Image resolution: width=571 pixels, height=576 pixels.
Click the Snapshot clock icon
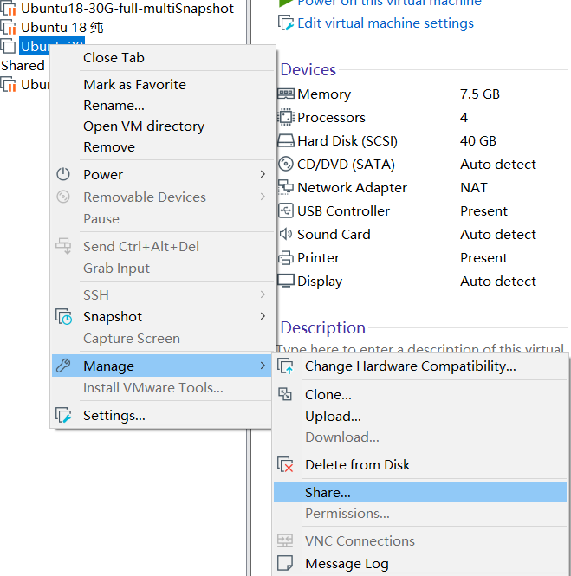pyautogui.click(x=63, y=317)
